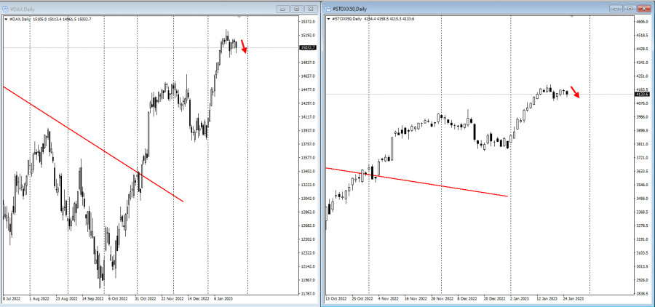This screenshot has width=655, height=307.
Task: Close the #DAX,Daily chart window
Action: coord(311,9)
